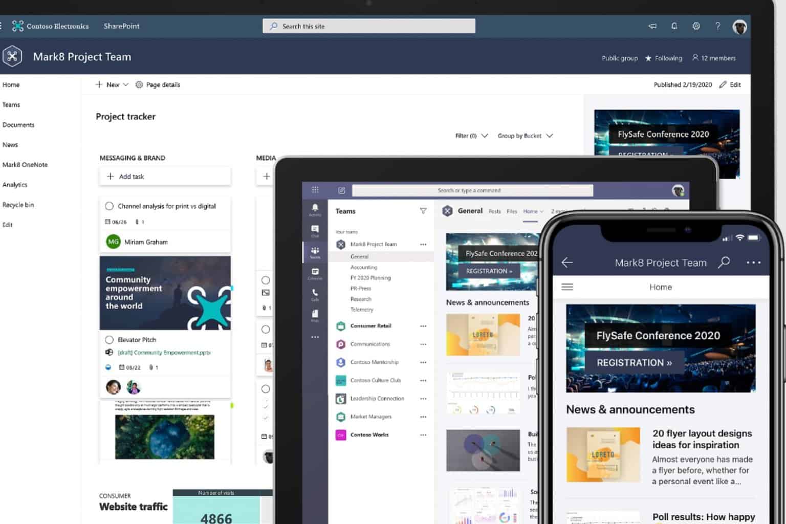Go to Home in the left navigation
The image size is (786, 524).
coord(11,85)
